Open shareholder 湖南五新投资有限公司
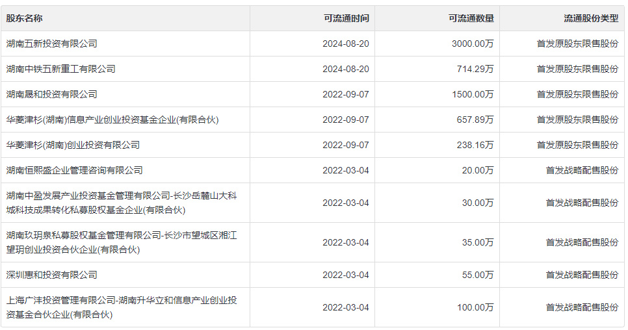The width and height of the screenshot is (628, 330). (x=52, y=44)
